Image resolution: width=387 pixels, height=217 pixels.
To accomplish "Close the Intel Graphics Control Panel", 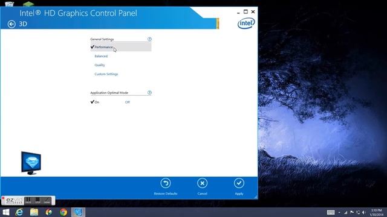I will coord(253,11).
